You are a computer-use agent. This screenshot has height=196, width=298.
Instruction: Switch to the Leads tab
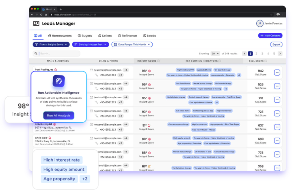(x=149, y=36)
